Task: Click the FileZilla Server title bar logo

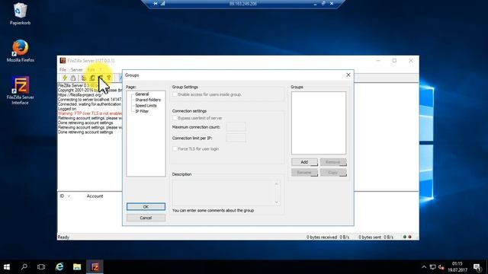Action: coord(63,61)
